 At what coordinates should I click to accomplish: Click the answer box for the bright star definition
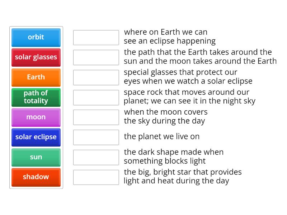pyautogui.click(x=96, y=177)
